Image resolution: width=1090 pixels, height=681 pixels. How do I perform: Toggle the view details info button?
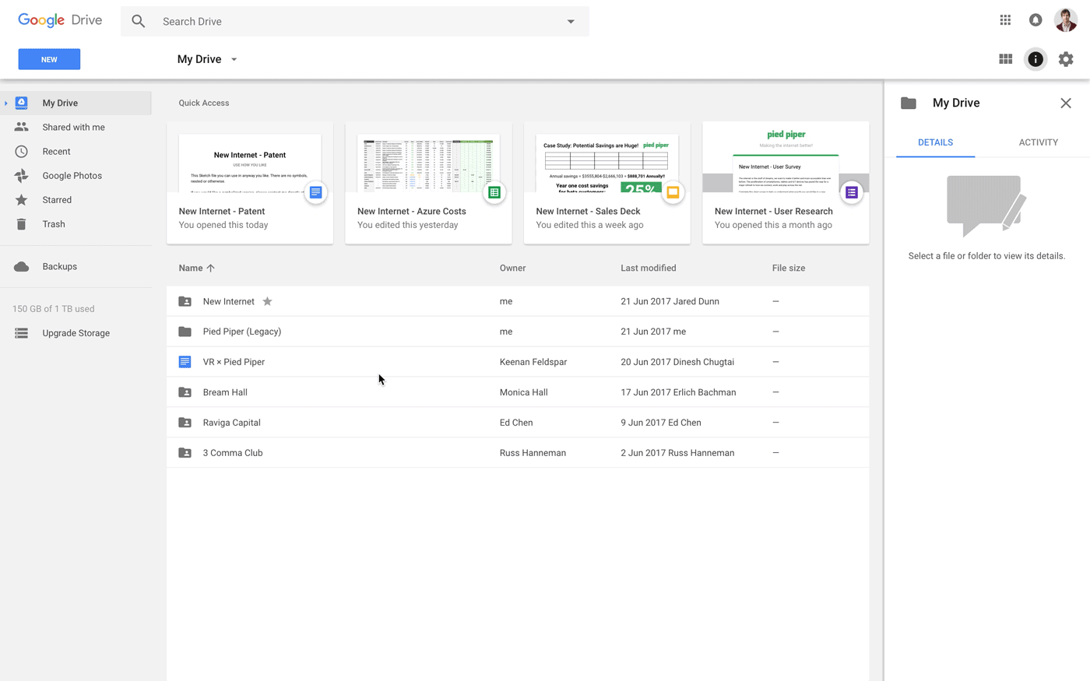click(x=1035, y=59)
